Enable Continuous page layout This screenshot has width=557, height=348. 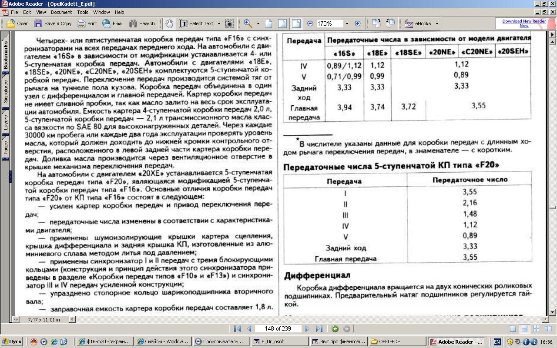point(524,329)
